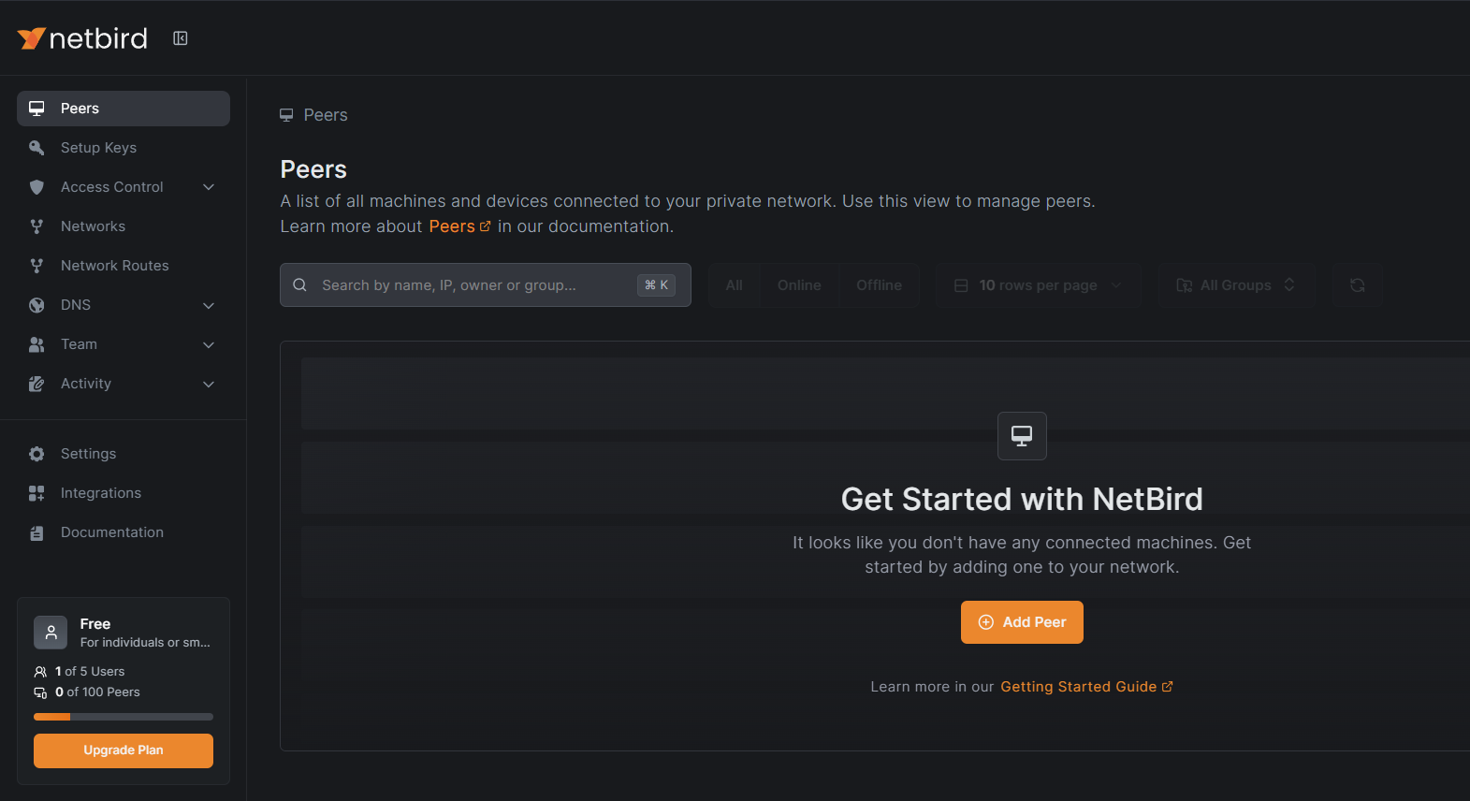Expand the Activity submenu chevron
The image size is (1470, 801).
(x=209, y=384)
